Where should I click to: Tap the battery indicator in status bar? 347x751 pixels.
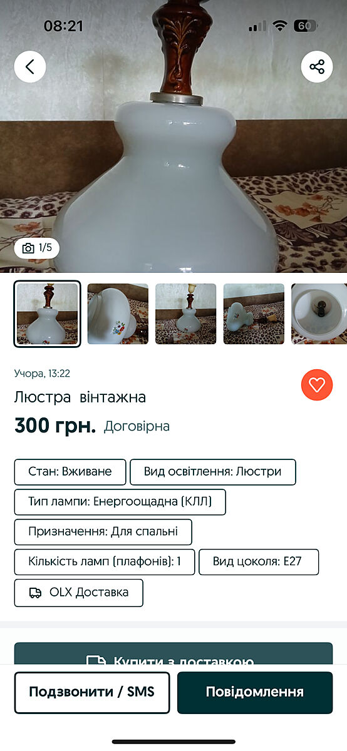click(305, 26)
